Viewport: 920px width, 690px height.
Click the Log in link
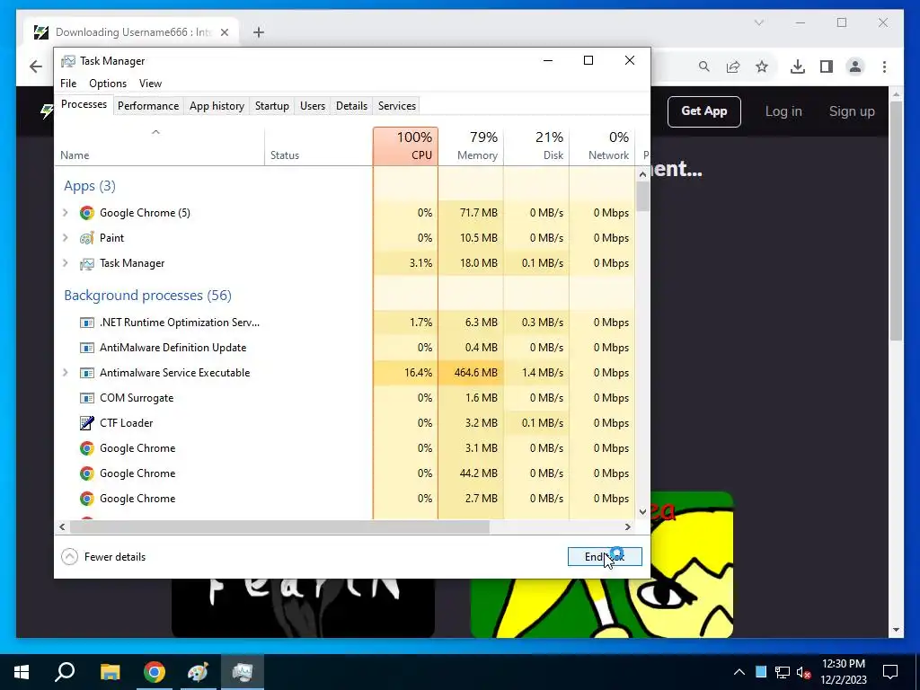click(783, 111)
